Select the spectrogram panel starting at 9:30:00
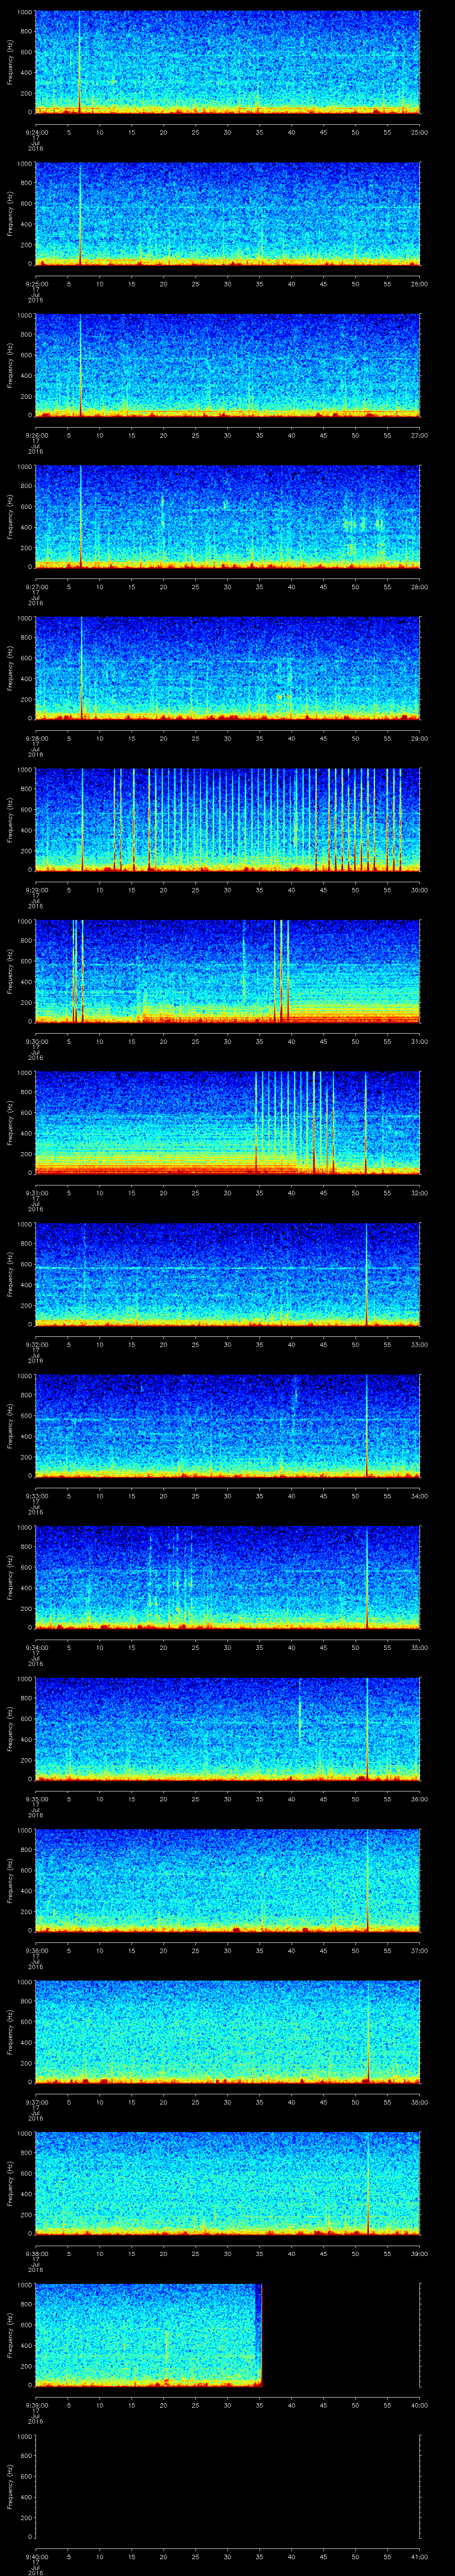This screenshot has width=455, height=2576. 228,972
